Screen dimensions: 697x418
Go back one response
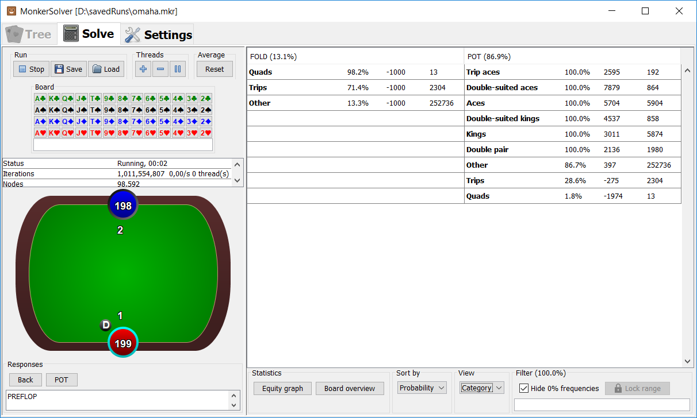pyautogui.click(x=25, y=380)
